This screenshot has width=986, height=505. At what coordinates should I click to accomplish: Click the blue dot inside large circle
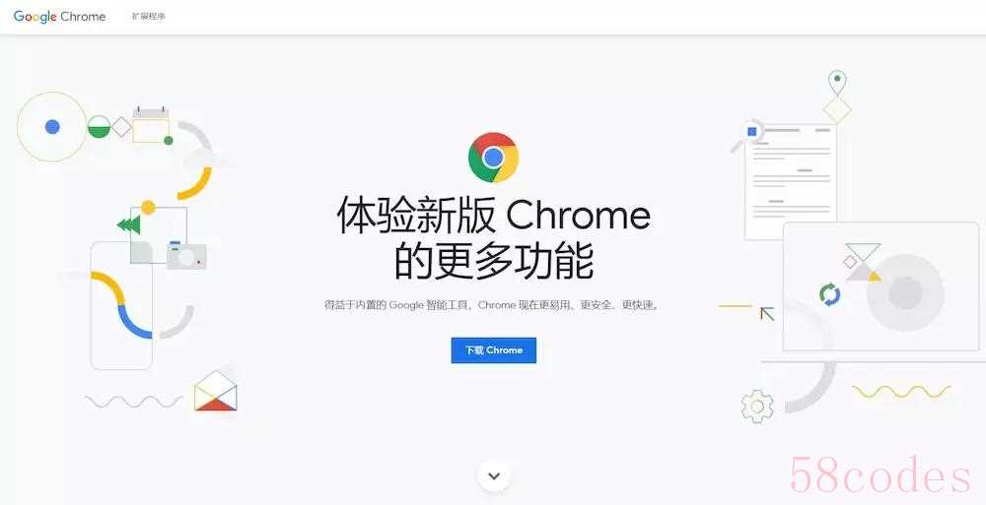pos(52,127)
